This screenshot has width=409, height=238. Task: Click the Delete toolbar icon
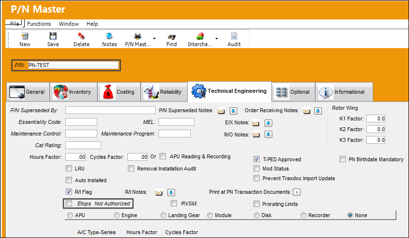coord(81,36)
